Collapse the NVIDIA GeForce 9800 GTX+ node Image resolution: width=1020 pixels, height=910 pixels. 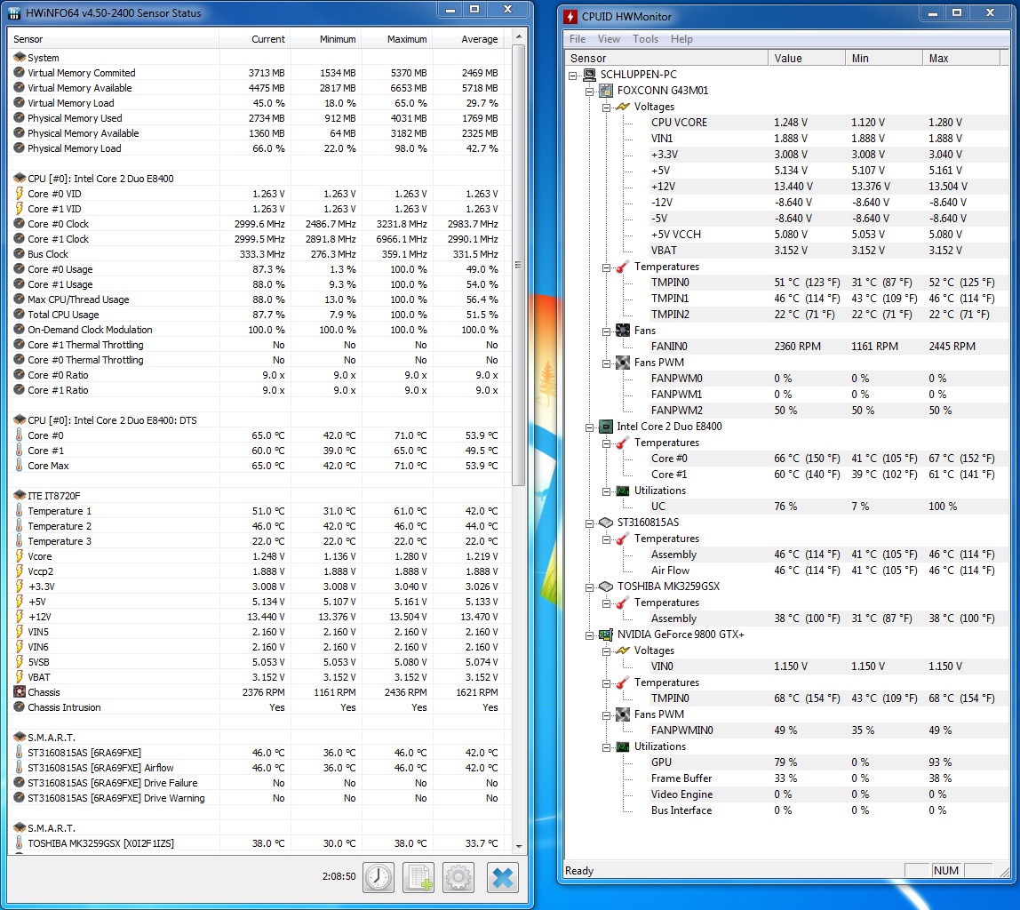589,635
